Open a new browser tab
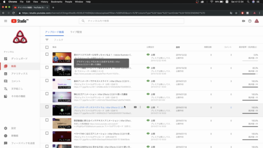The width and height of the screenshot is (263, 148). pos(53,7)
